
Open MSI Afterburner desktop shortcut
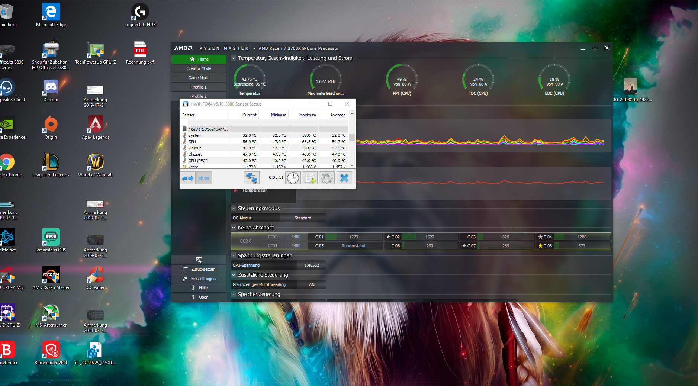[x=51, y=316]
